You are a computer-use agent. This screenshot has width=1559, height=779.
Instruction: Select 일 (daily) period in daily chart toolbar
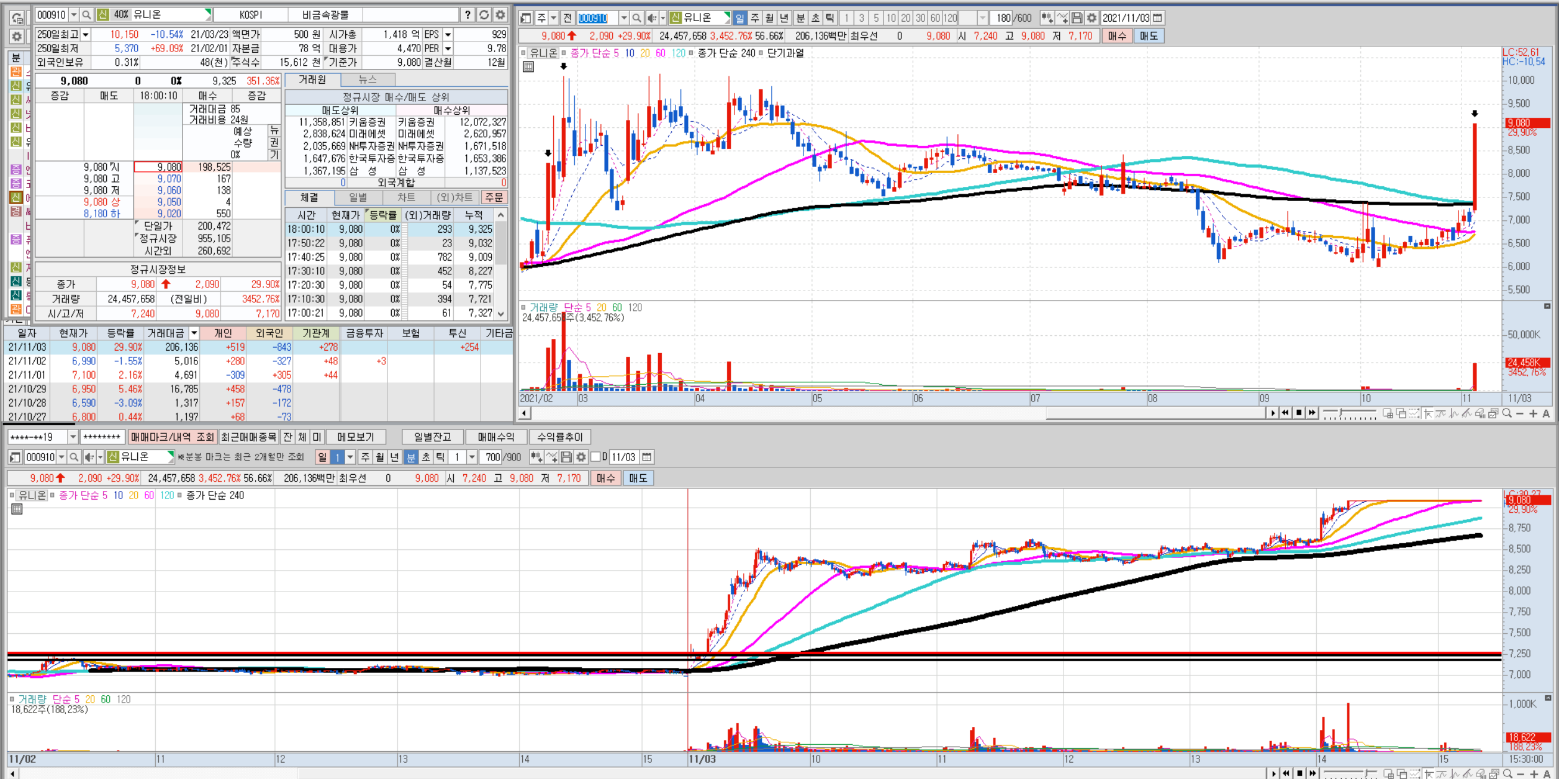tap(739, 18)
